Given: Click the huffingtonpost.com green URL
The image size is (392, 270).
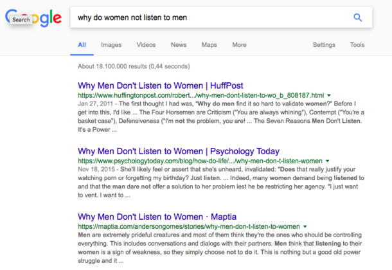Looking at the screenshot, I should pos(200,95).
